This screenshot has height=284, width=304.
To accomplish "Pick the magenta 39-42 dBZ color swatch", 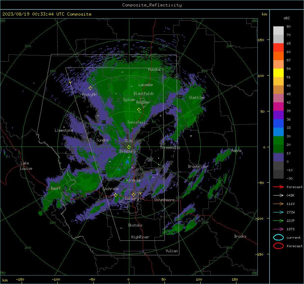I will point(278,107).
